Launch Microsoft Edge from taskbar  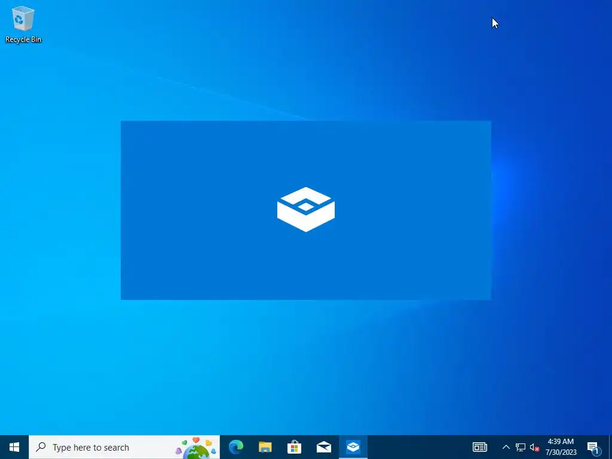click(235, 447)
